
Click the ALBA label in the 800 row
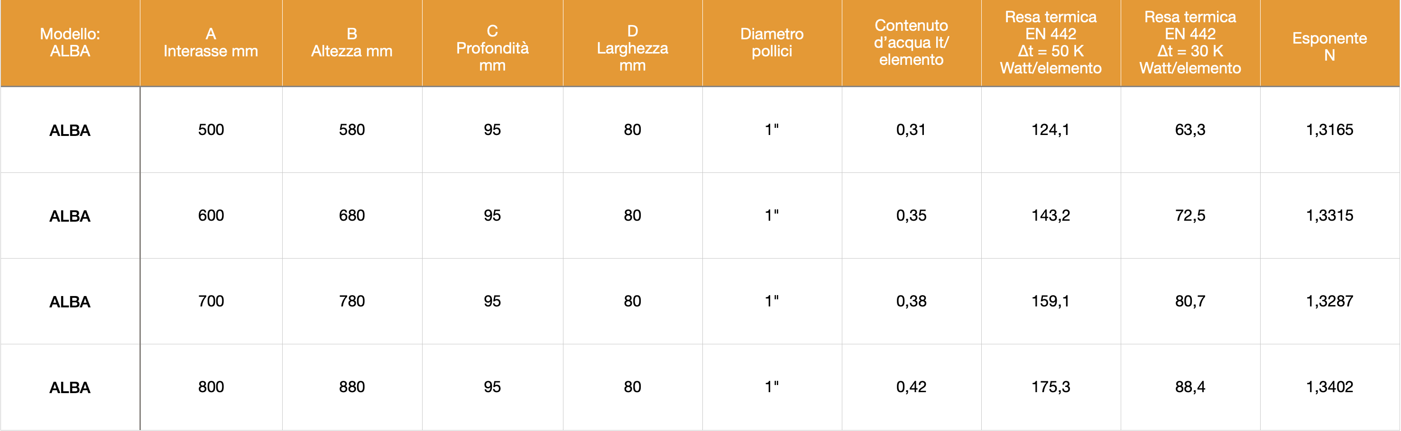(70, 387)
